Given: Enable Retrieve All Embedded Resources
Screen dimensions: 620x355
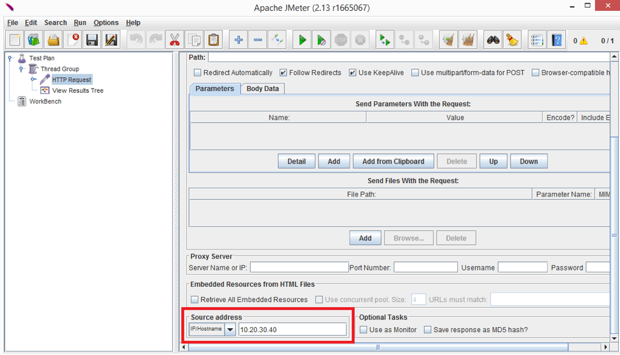Looking at the screenshot, I should [195, 300].
